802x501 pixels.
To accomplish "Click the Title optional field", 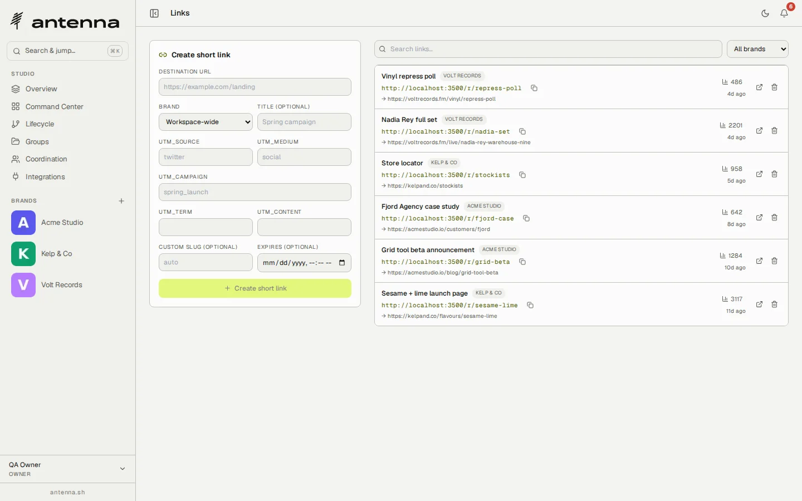I will click(304, 122).
